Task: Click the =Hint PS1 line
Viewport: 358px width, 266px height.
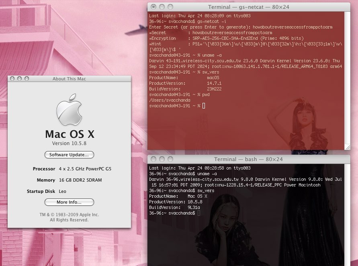Action: tap(245, 44)
